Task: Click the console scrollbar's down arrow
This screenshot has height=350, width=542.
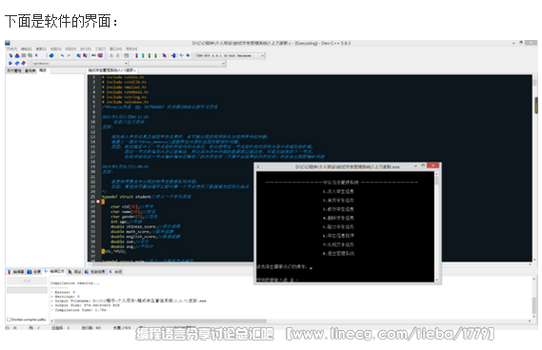Action: coord(437,280)
